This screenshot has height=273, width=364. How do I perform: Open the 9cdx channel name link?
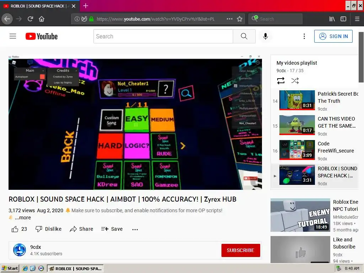[x=36, y=247]
